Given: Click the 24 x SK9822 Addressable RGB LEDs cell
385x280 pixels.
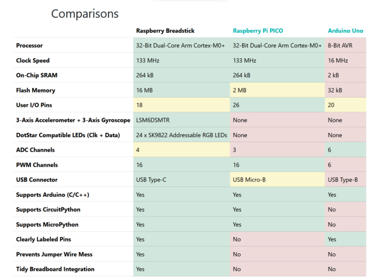Looking at the screenshot, I should (181, 135).
